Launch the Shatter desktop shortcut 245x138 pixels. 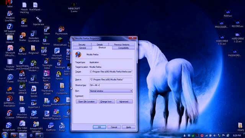click(23, 37)
